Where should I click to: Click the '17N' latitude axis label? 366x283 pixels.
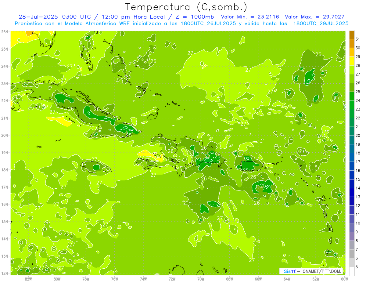coord(4,187)
